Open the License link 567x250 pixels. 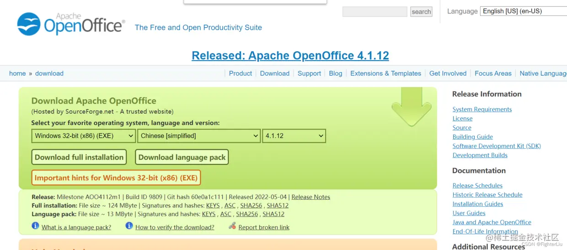pos(463,119)
